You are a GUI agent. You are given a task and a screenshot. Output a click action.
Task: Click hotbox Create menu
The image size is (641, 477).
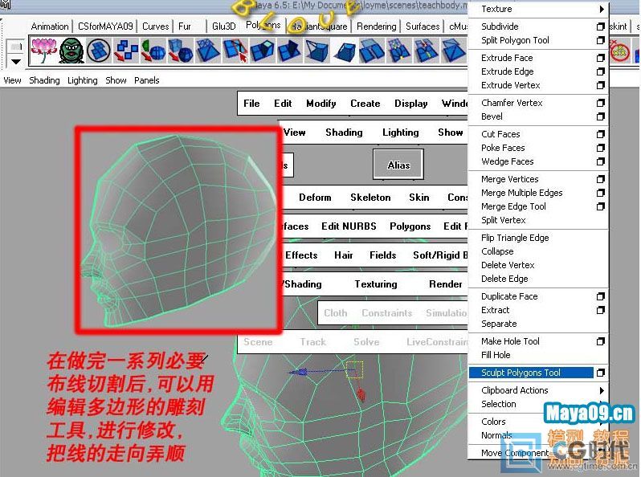pyautogui.click(x=365, y=104)
